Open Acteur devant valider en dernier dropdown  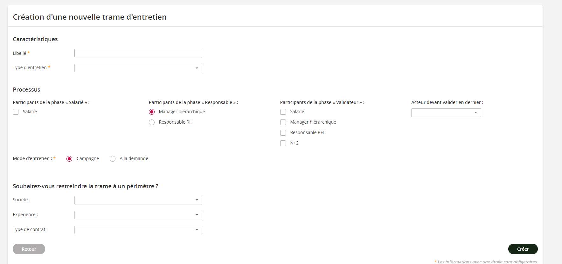446,113
